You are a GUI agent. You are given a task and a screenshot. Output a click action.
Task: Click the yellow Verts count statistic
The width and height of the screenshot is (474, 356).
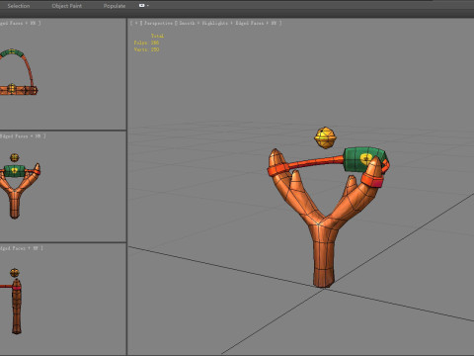146,49
